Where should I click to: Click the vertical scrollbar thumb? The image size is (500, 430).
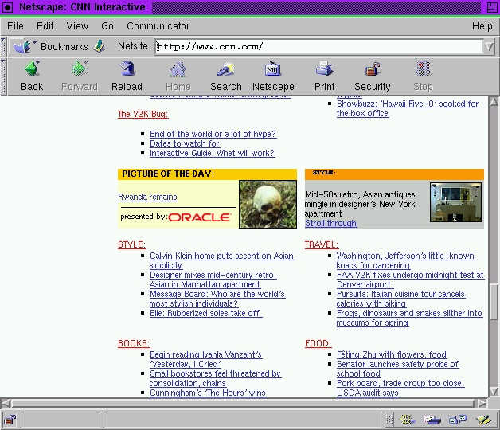(x=494, y=300)
